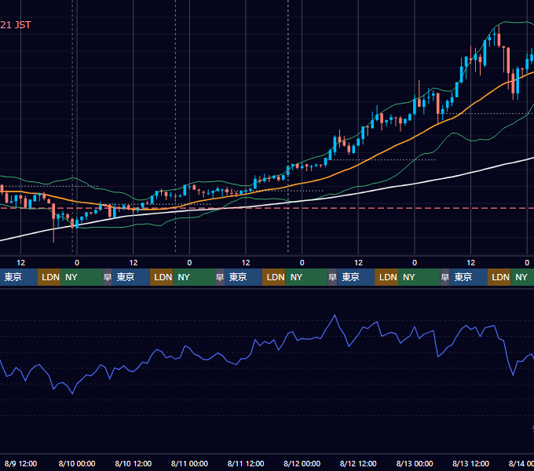Select the 8/13 早 early-session block
Image resolution: width=534 pixels, height=471 pixels.
click(x=444, y=277)
